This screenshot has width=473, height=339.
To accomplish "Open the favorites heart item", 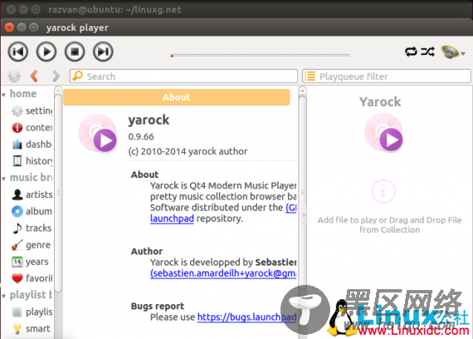I will pos(32,278).
